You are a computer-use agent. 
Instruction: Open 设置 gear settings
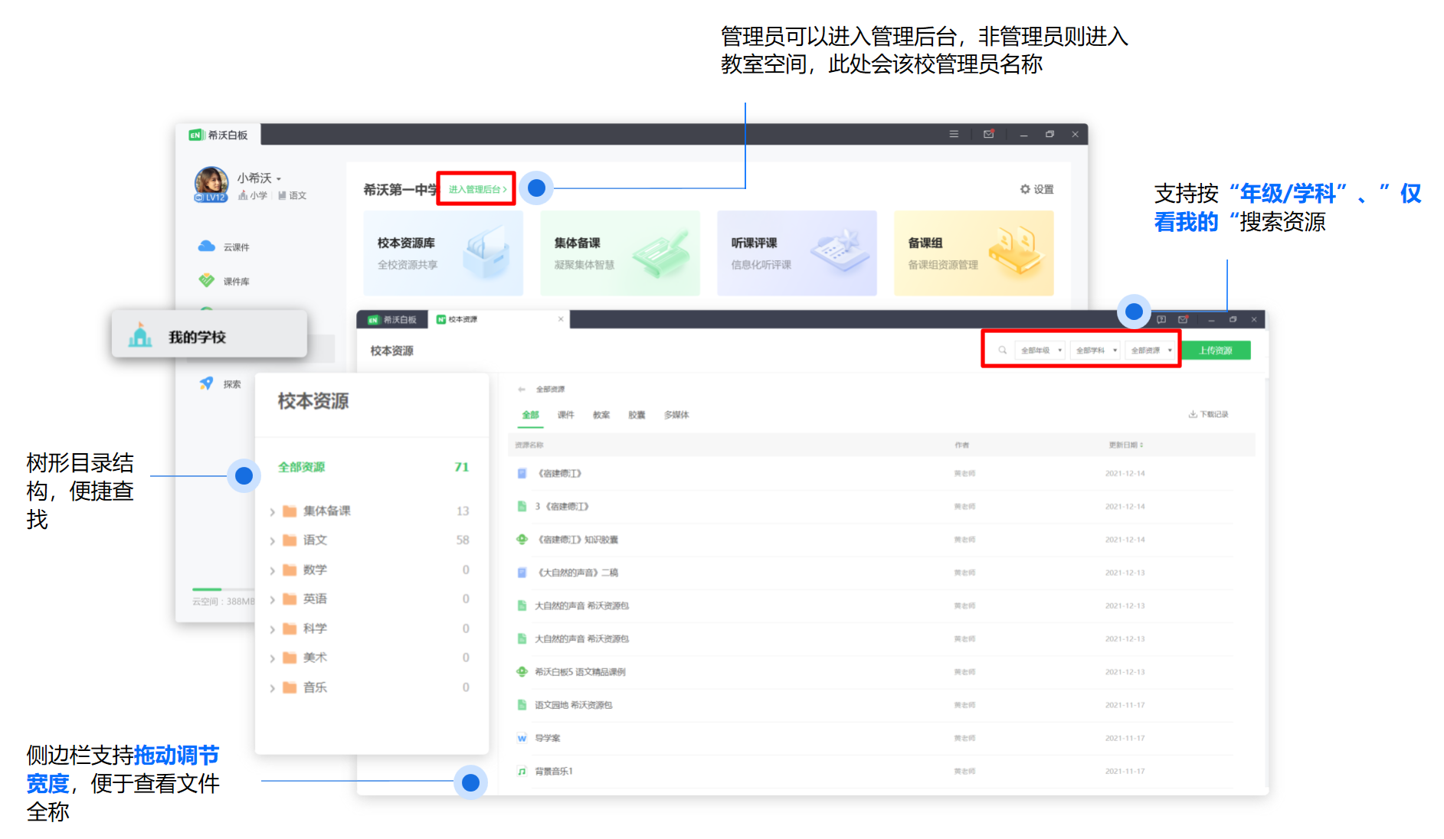coord(1036,189)
